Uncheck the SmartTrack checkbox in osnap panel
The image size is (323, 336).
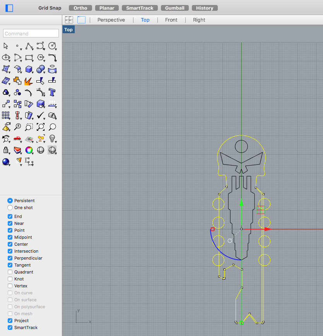click(10, 328)
